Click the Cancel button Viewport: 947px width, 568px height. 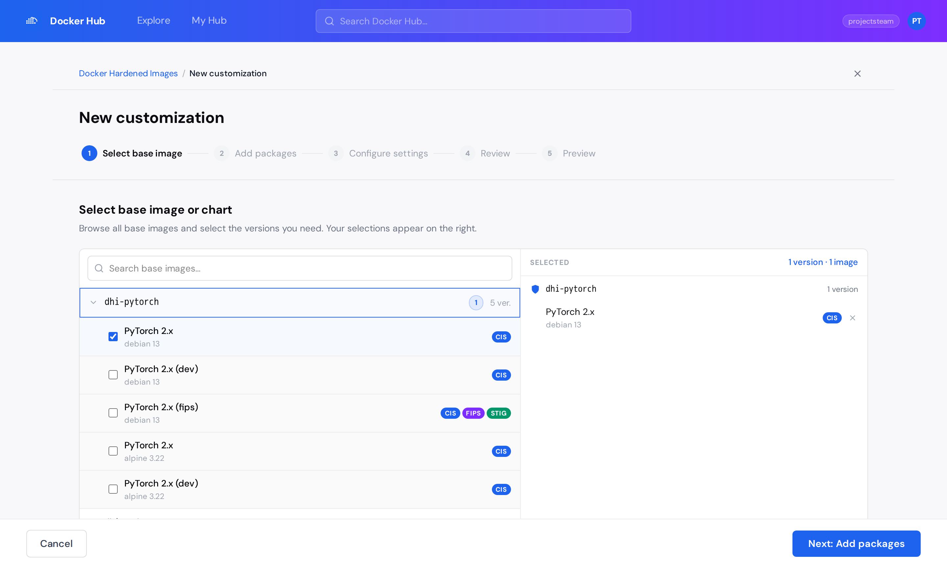tap(56, 543)
